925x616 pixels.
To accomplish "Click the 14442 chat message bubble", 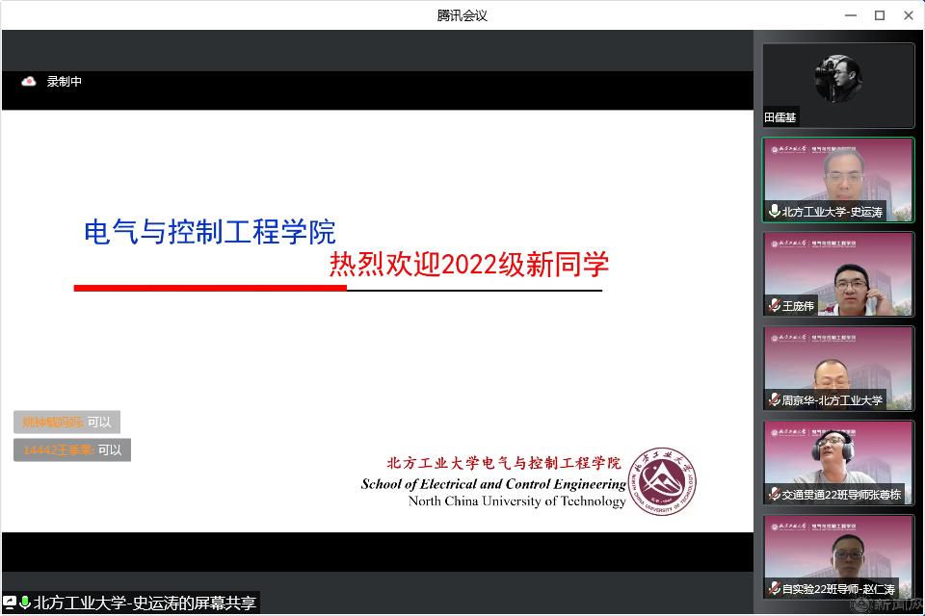I will (72, 449).
